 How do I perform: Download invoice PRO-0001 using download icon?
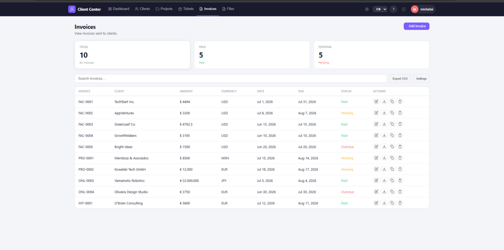point(384,158)
